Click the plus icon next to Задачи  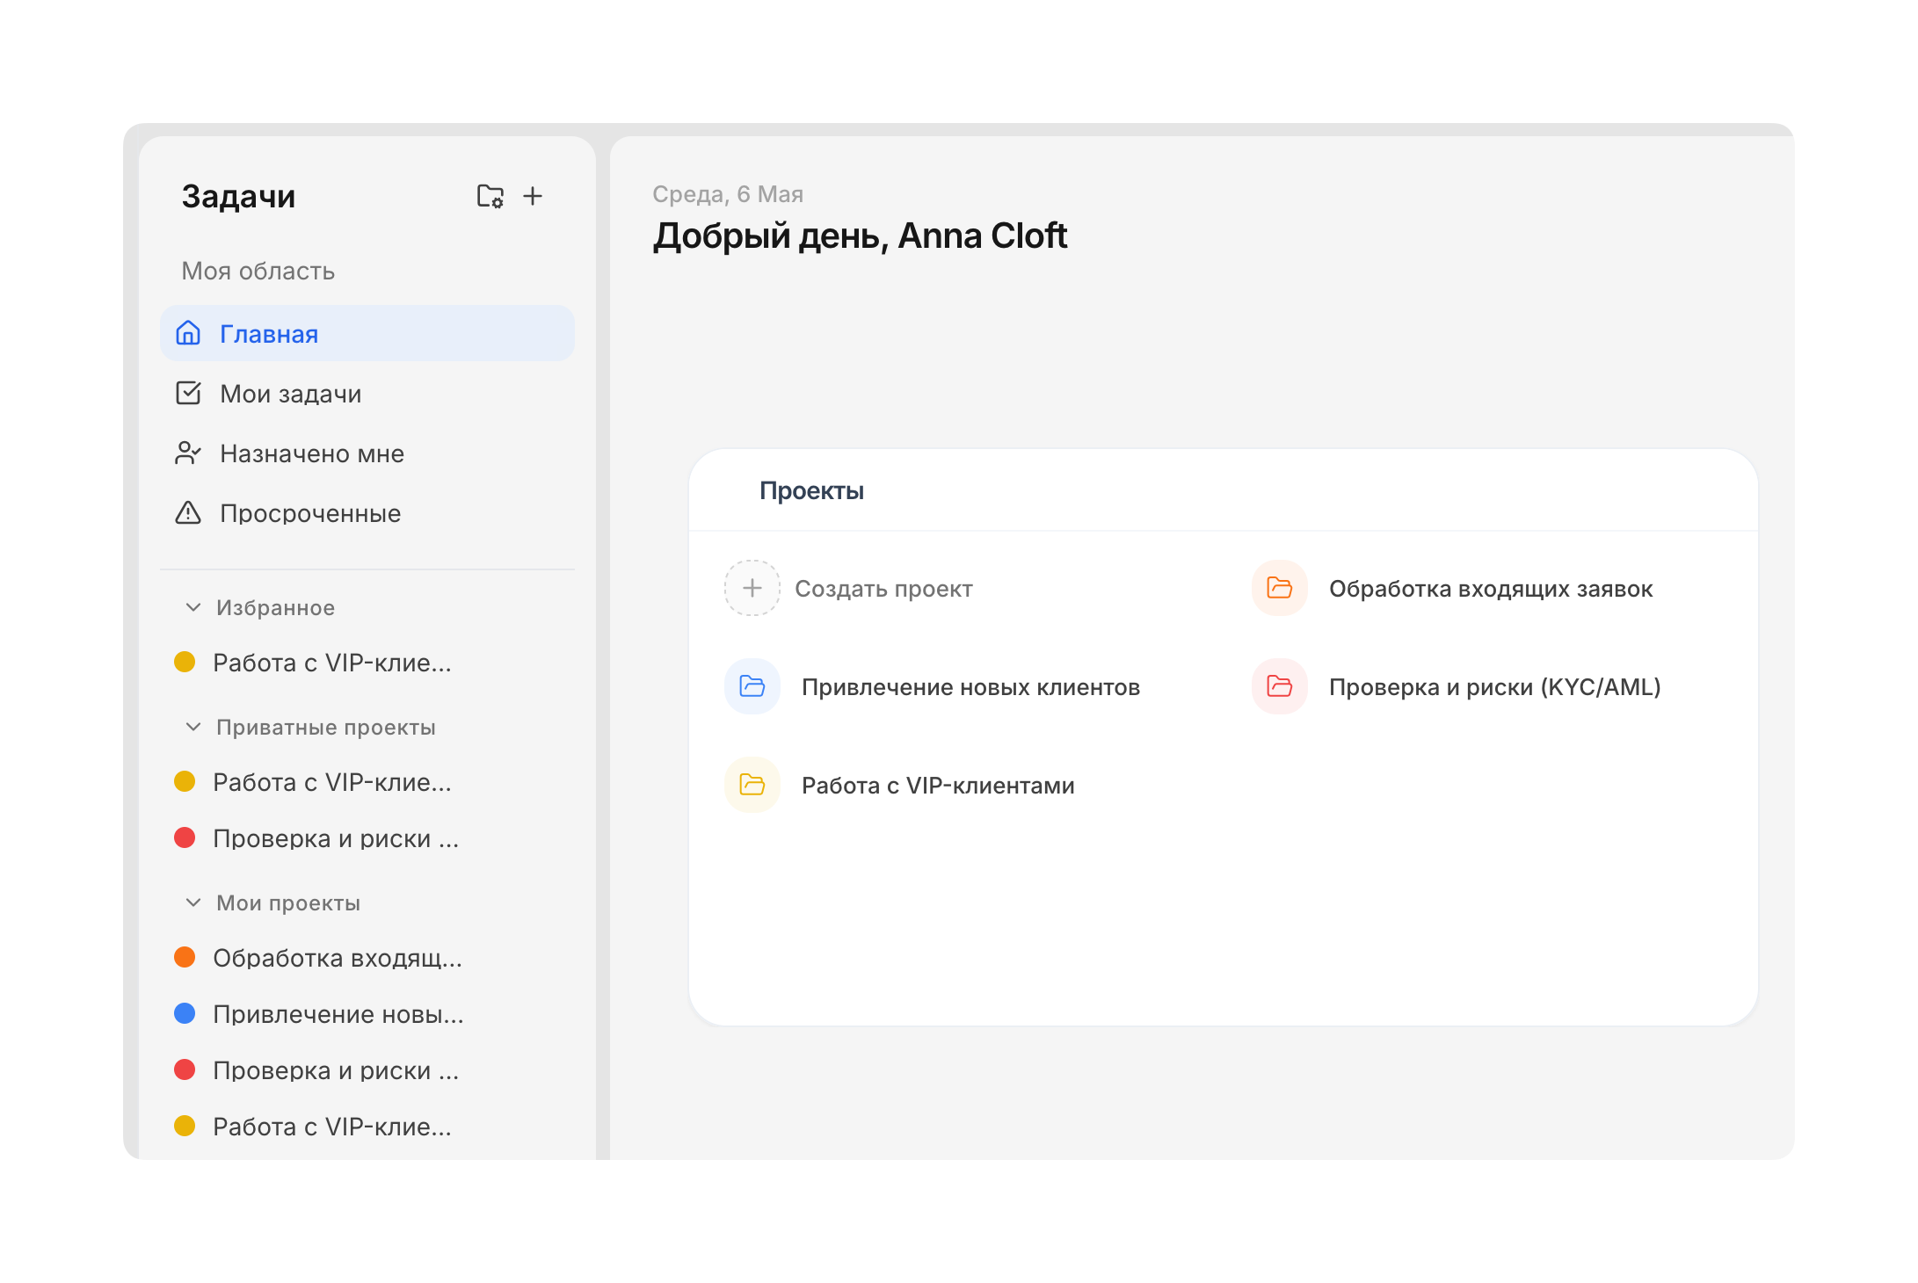coord(533,195)
